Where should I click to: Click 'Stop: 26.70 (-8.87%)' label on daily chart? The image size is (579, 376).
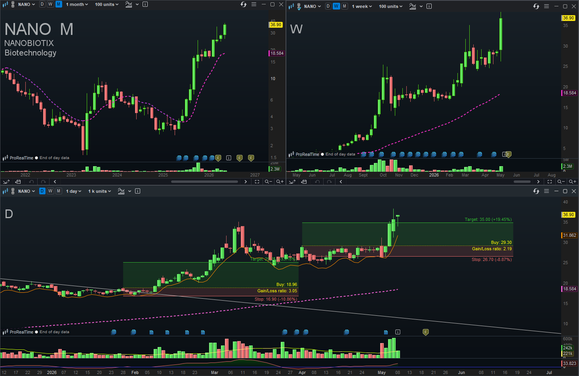492,260
